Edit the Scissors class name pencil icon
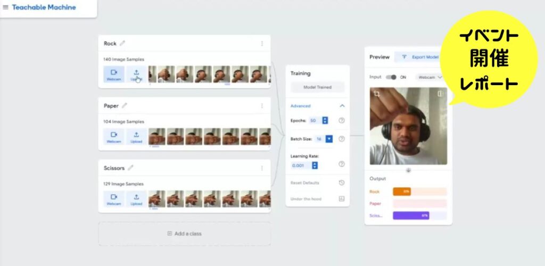This screenshot has height=266, width=545. 130,168
